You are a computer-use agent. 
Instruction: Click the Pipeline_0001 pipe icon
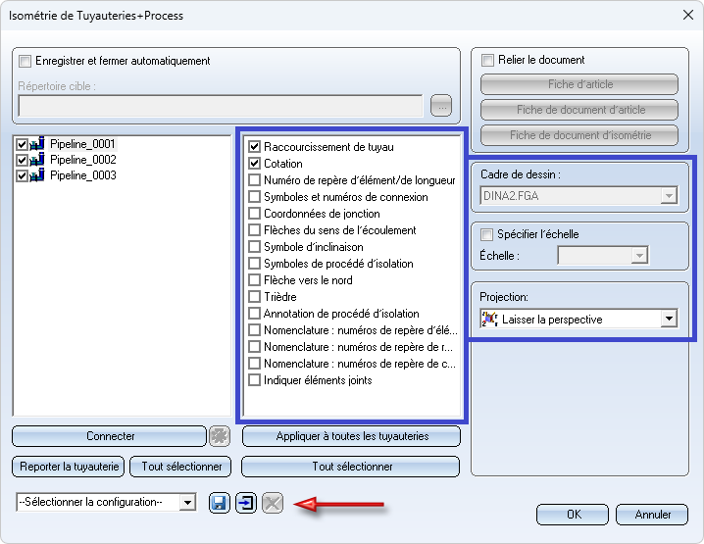37,144
